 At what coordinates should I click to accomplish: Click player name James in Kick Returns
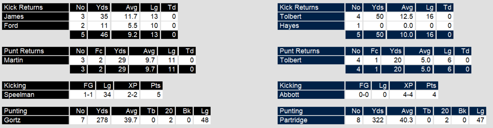[14, 16]
